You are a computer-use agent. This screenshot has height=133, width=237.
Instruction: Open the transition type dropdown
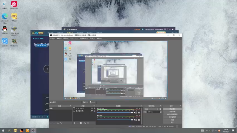151,109
